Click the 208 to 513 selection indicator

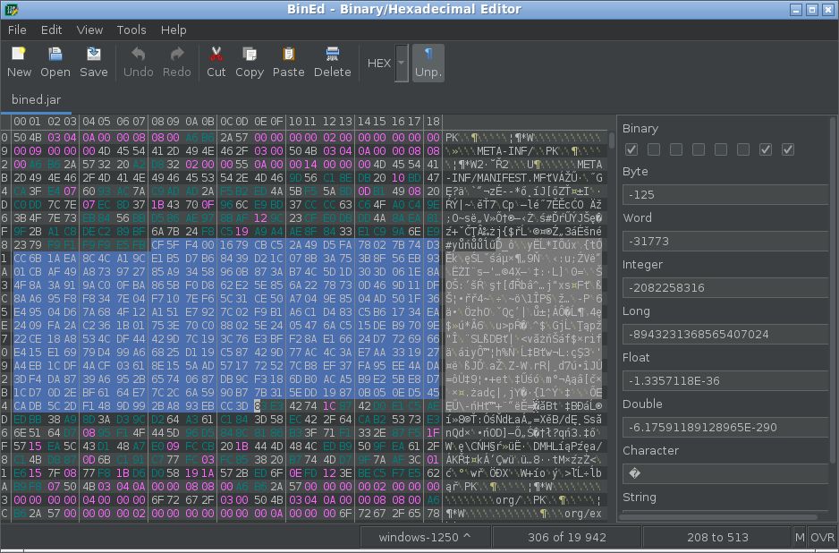[718, 537]
